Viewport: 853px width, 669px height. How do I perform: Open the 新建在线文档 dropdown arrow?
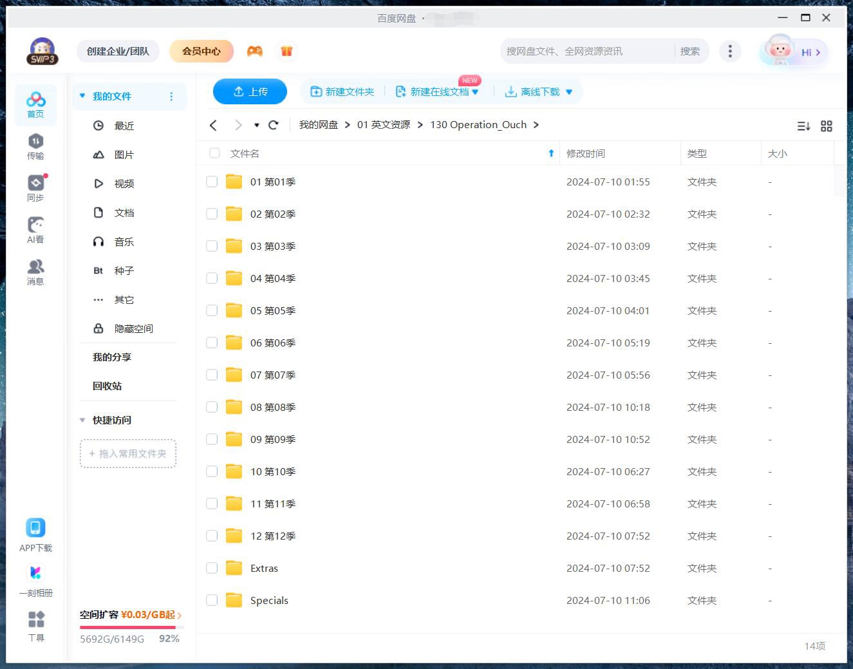coord(476,91)
